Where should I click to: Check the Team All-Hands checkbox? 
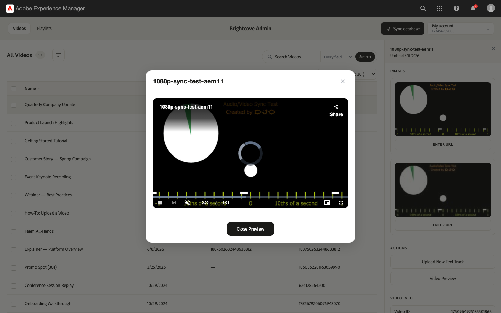(x=14, y=231)
